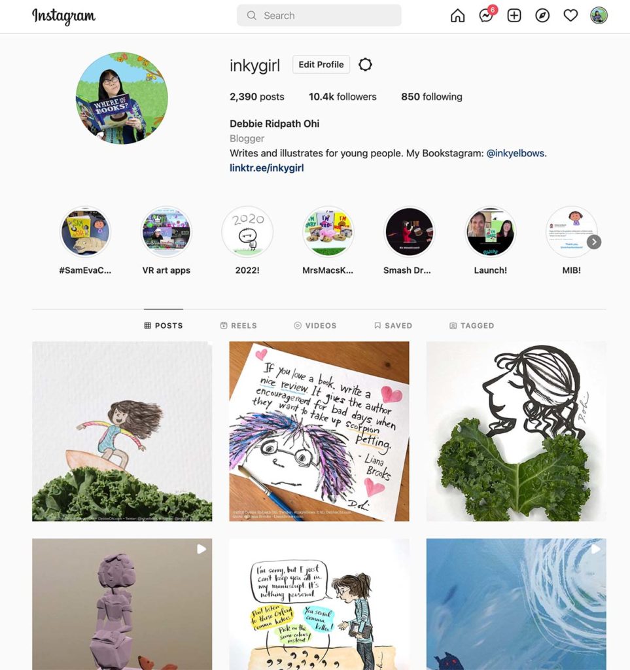Screen dimensions: 630x670
Task: Go to the Home feed icon
Action: pos(457,16)
